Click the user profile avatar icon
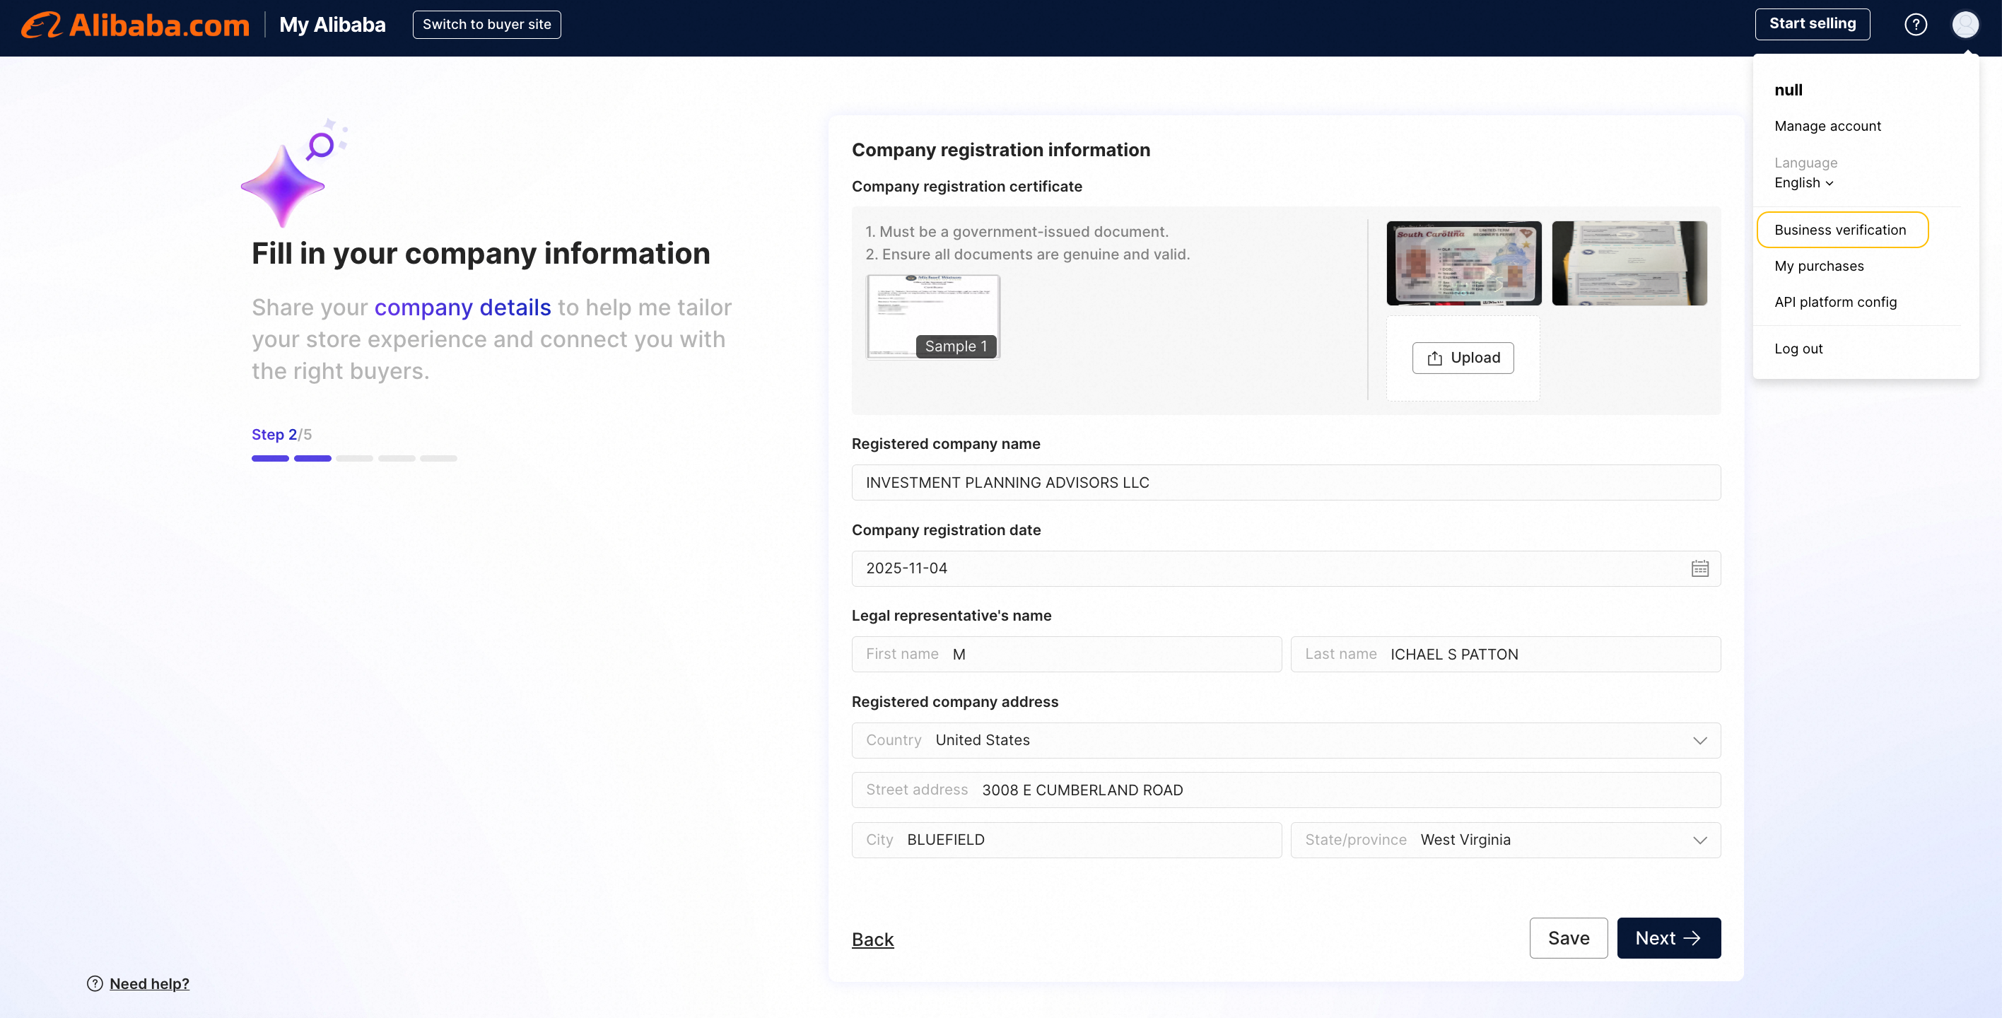The height and width of the screenshot is (1018, 2002). 1965,25
